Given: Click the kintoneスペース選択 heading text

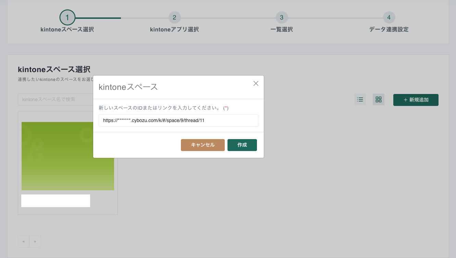Looking at the screenshot, I should pyautogui.click(x=54, y=70).
